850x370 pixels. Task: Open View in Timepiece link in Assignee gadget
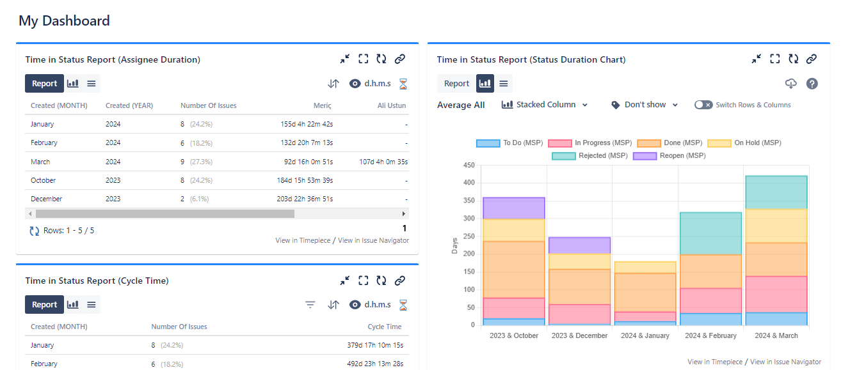(303, 240)
